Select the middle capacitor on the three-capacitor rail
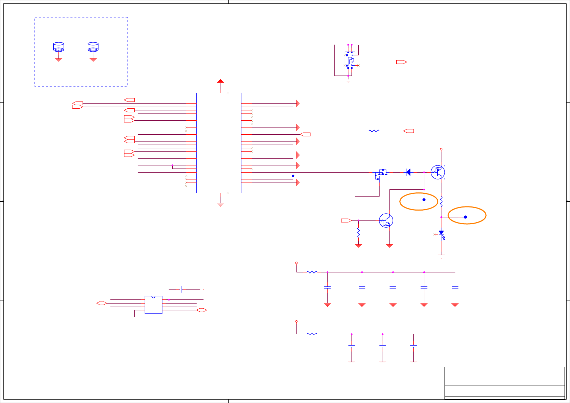Image resolution: width=570 pixels, height=403 pixels. click(383, 346)
